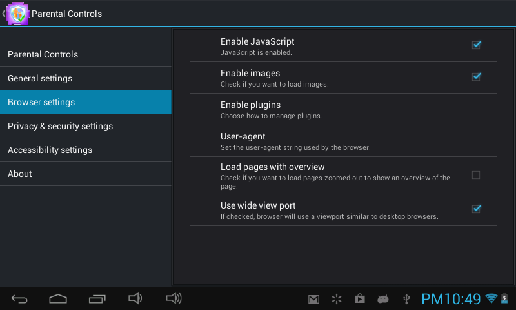Select General settings in the sidebar
Image resolution: width=516 pixels, height=310 pixels.
point(86,78)
